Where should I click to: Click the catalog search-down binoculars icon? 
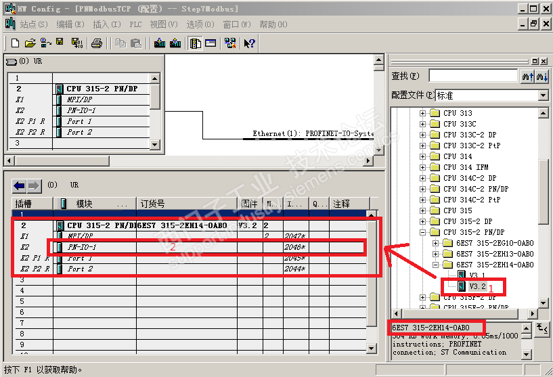541,76
